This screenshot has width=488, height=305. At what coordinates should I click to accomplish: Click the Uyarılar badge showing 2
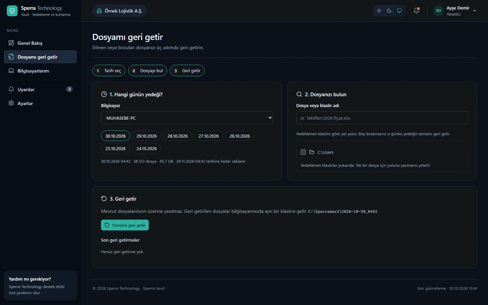click(x=69, y=89)
